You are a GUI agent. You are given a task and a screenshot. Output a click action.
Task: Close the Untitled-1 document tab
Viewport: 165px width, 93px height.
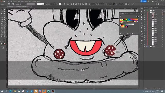point(31,7)
